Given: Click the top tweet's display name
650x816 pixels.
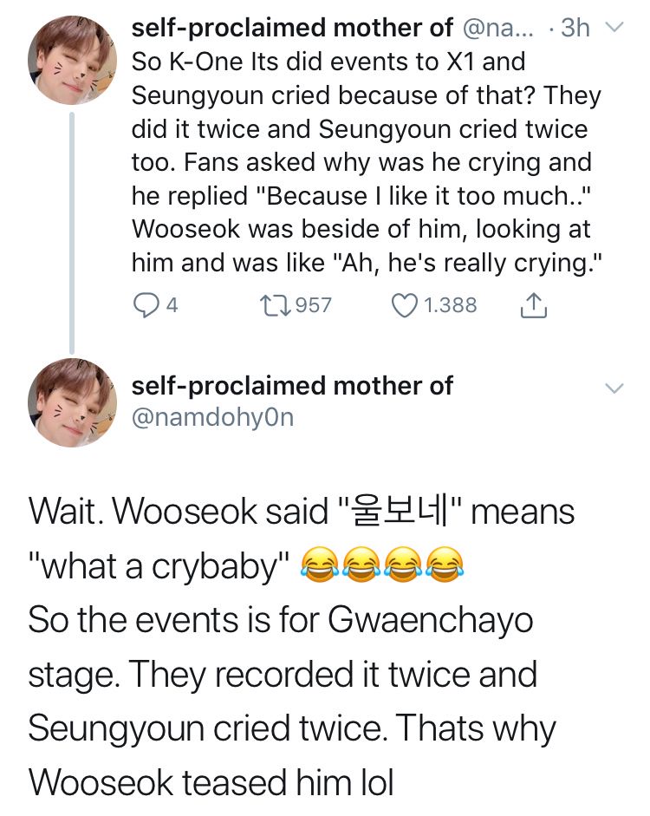Looking at the screenshot, I should point(291,29).
